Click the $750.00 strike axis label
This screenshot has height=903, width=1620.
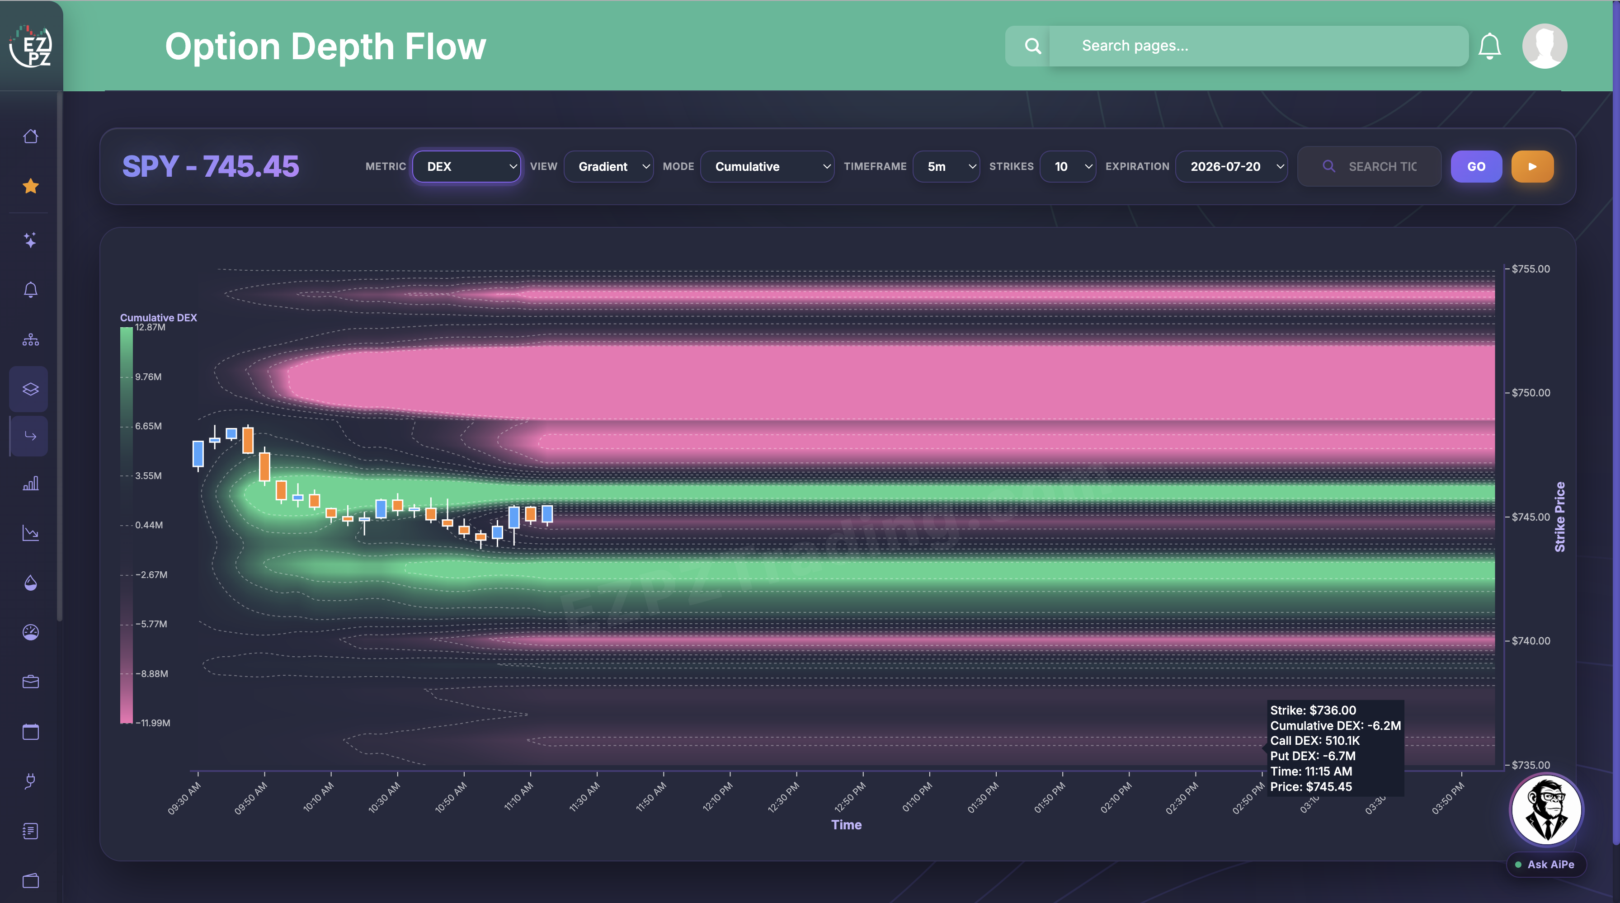point(1531,392)
